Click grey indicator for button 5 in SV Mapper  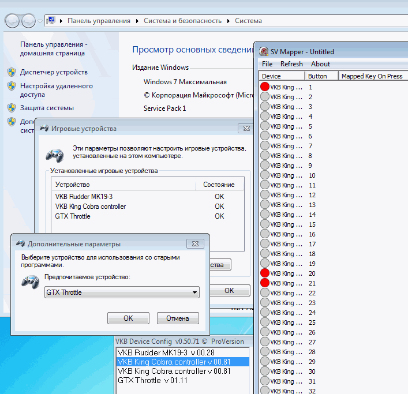(265, 126)
